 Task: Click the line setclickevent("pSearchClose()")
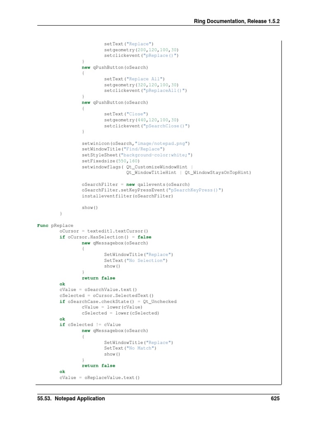(147, 126)
